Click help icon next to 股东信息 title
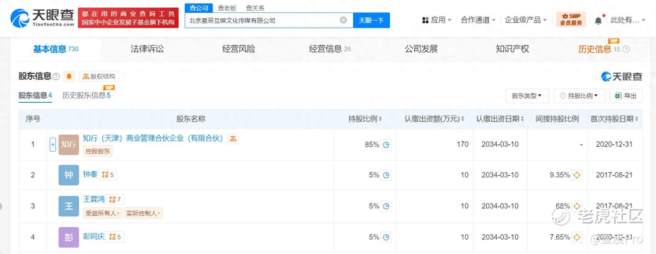Image resolution: width=656 pixels, height=254 pixels. [56, 77]
